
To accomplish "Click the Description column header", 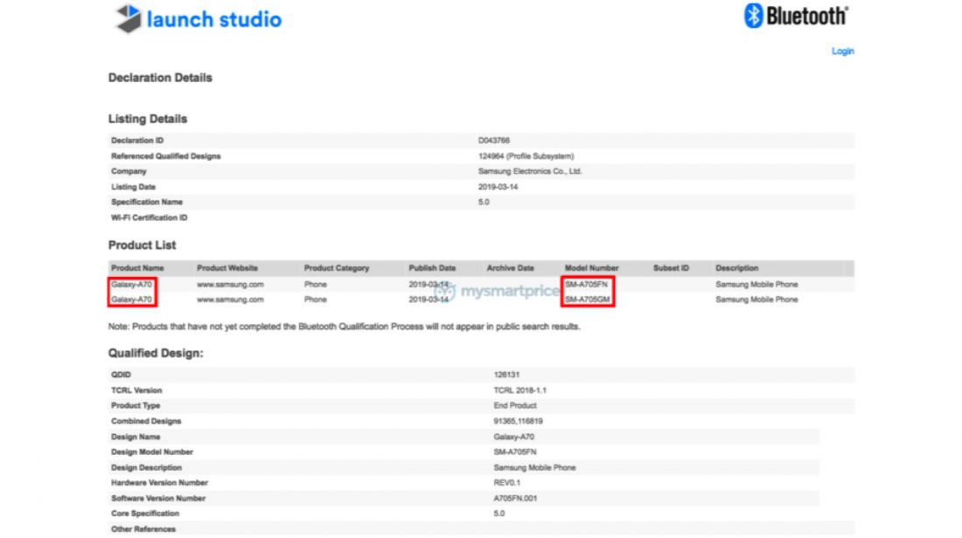I will (736, 268).
